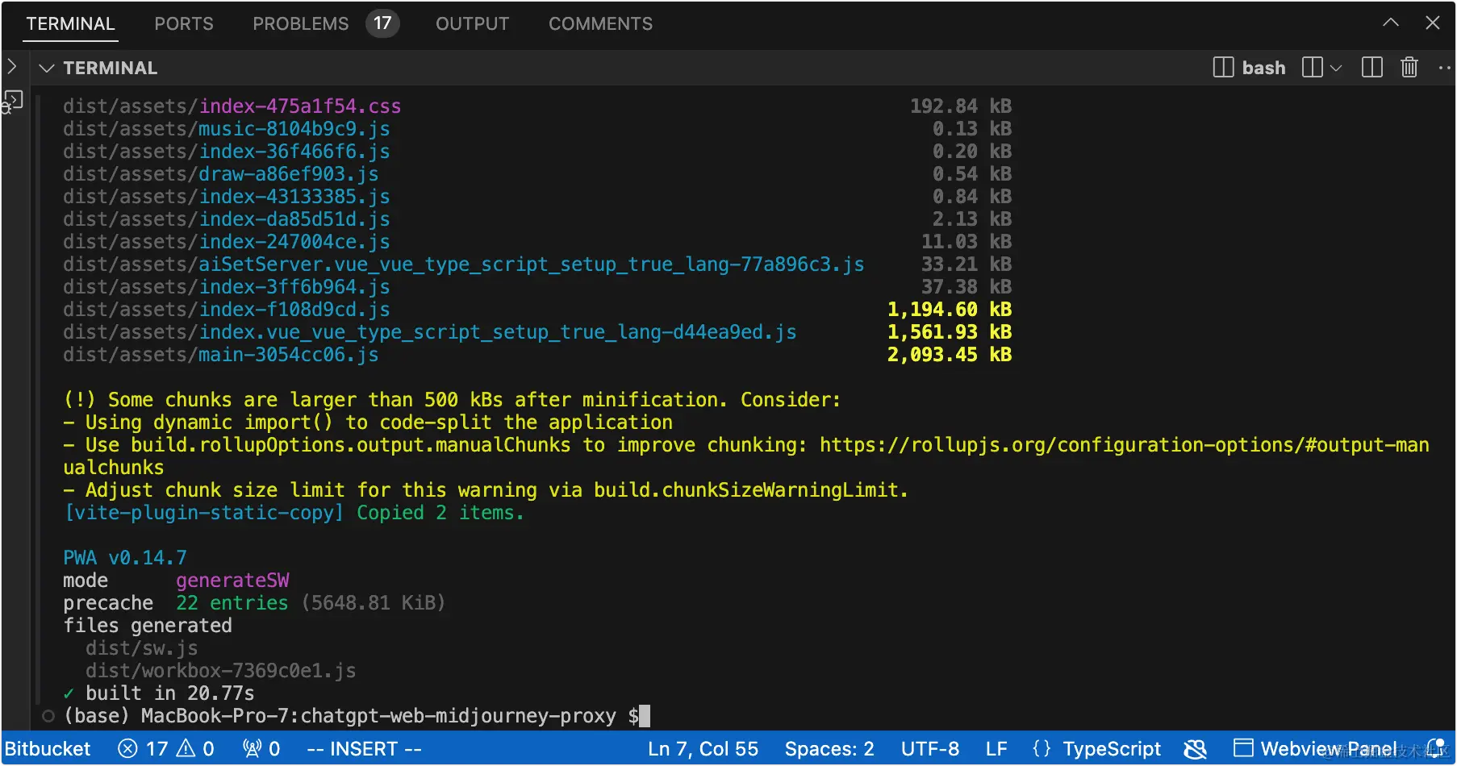The height and width of the screenshot is (766, 1457).
Task: Kill terminal with the trash icon
Action: point(1409,68)
